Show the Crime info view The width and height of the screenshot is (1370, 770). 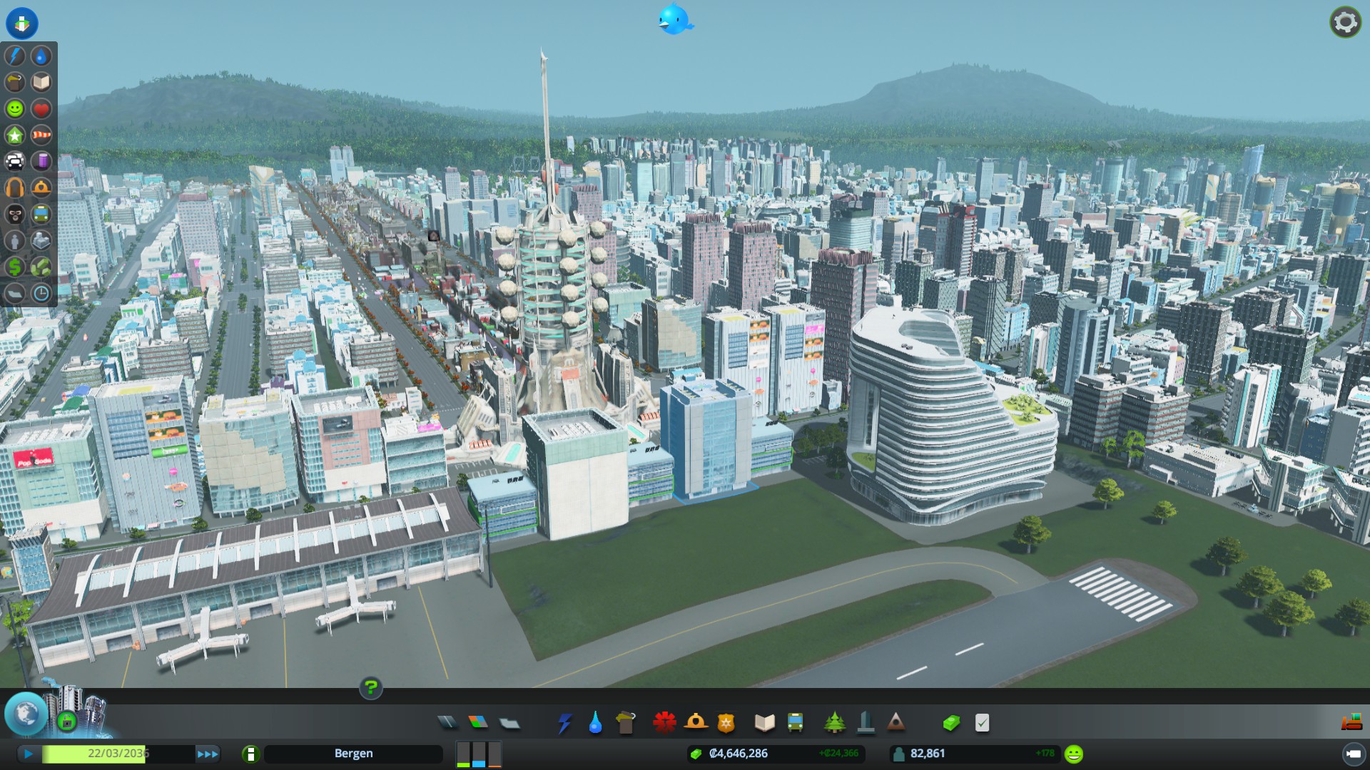[x=15, y=215]
